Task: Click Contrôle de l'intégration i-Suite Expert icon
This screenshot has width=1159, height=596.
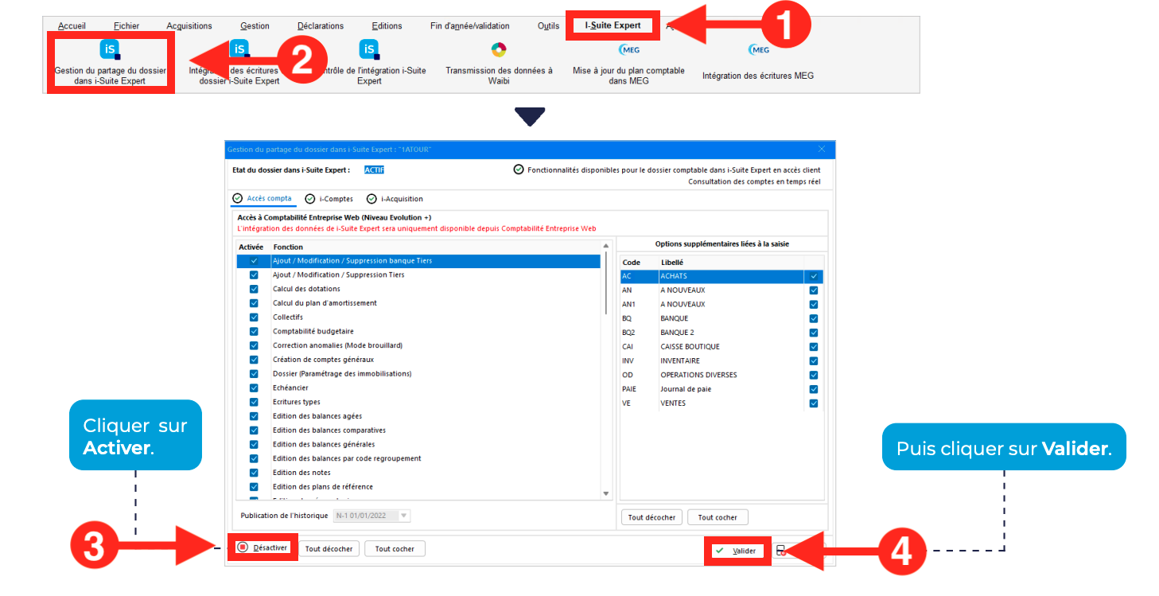Action: click(x=369, y=49)
